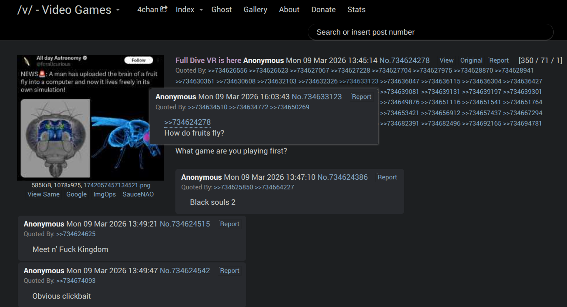Open quoted-by link >>734651116
This screenshot has width=567, height=307.
click(x=441, y=102)
